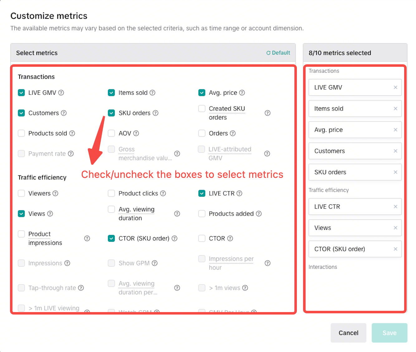Screen dimensions: 416x352
Task: Click the question mark beside CTOR (SKU order)
Action: point(175,238)
